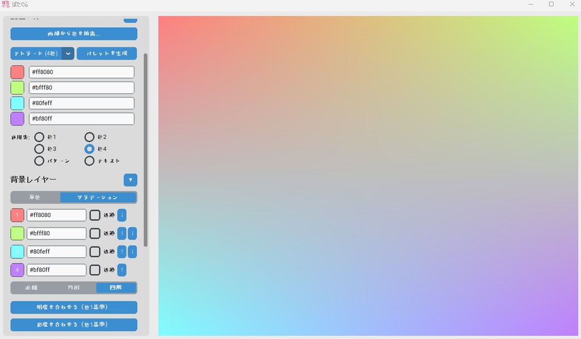Open gradient swatch numbered 2
The width and height of the screenshot is (581, 339).
click(x=18, y=233)
